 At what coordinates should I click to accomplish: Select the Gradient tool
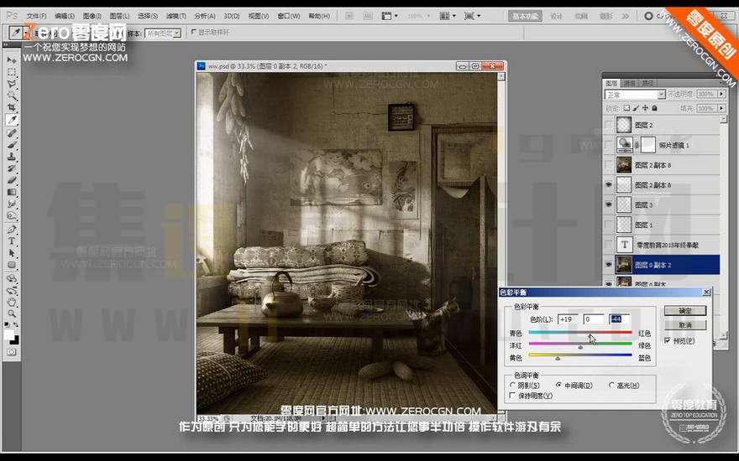pos(12,193)
